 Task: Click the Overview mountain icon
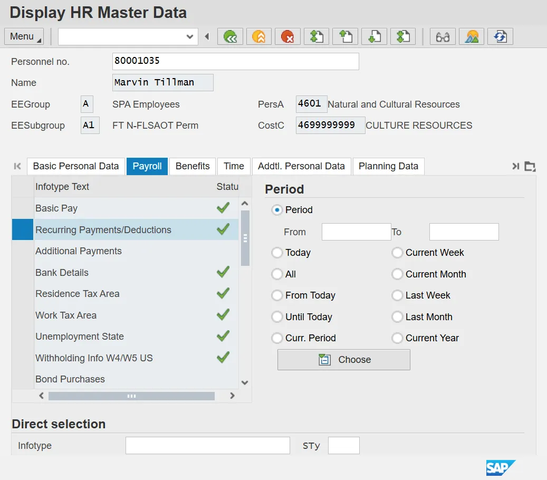pos(472,36)
